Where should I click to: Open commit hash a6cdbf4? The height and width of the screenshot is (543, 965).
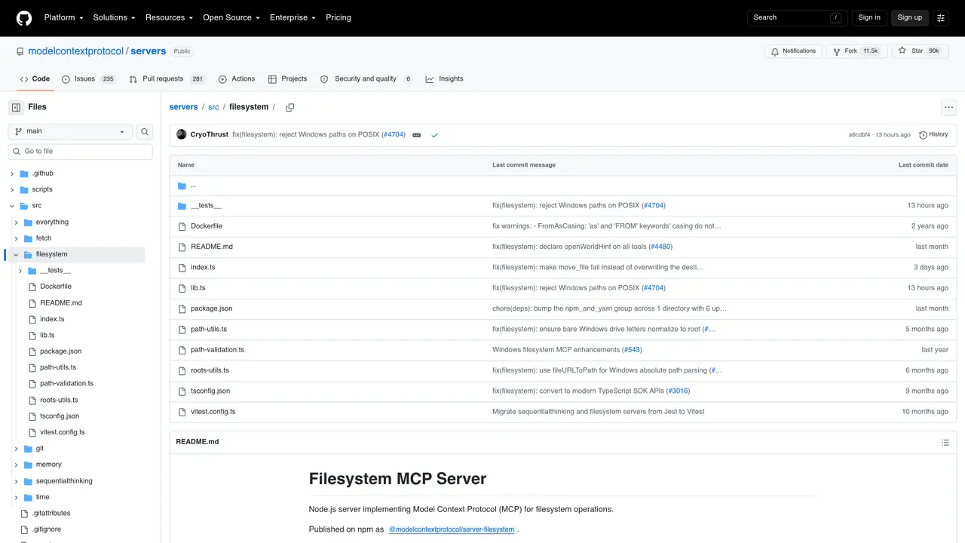859,135
